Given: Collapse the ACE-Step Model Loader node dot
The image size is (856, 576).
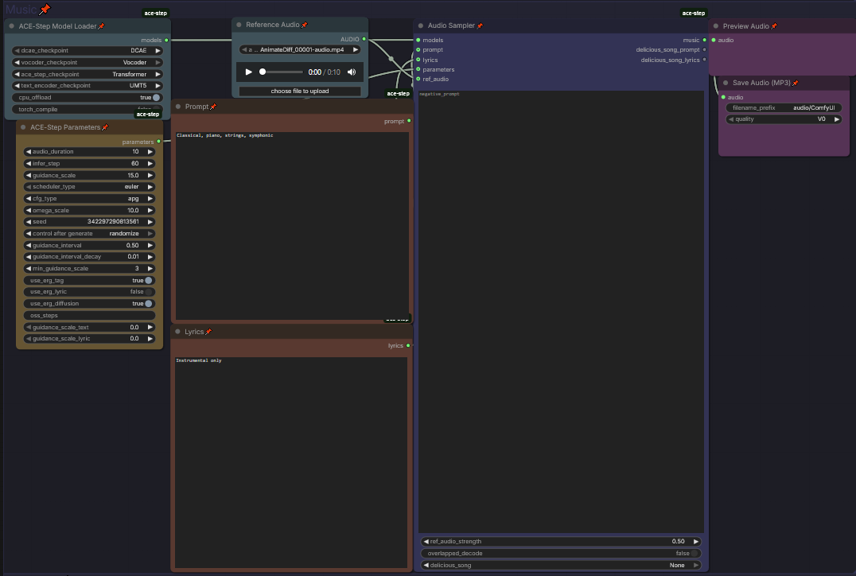Looking at the screenshot, I should (x=11, y=26).
